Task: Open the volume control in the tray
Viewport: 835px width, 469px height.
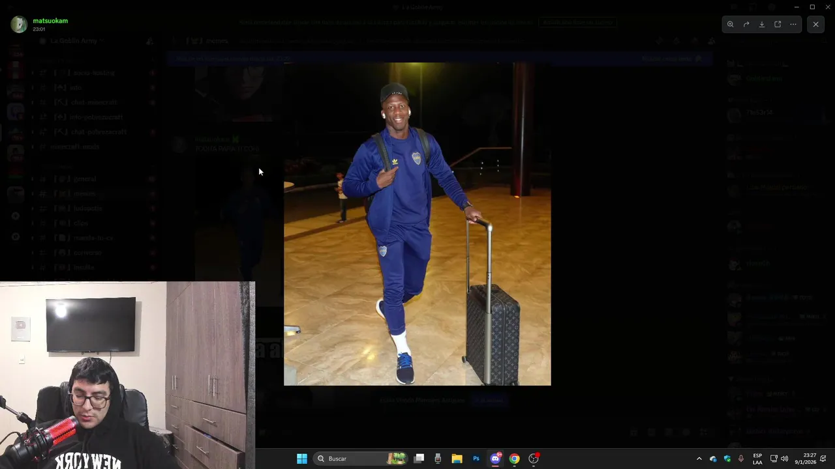Action: pos(785,459)
